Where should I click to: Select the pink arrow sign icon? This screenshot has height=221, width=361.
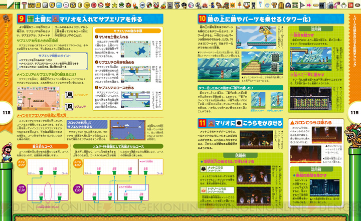(309, 5)
